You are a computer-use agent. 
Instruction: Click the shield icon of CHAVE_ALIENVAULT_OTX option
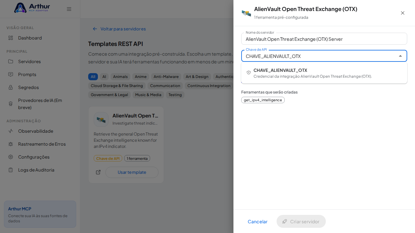[x=249, y=72]
